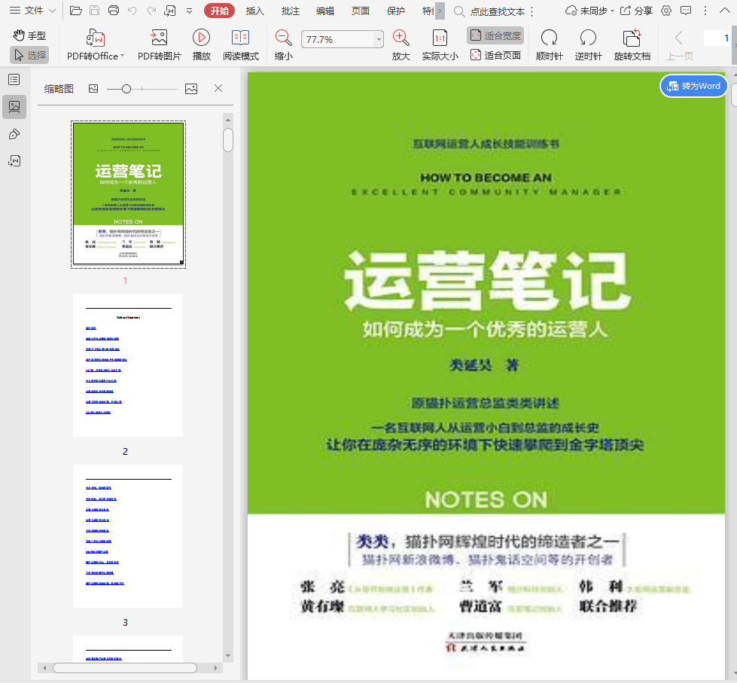The image size is (737, 683).
Task: Click the 转为Word convert button
Action: pos(693,86)
